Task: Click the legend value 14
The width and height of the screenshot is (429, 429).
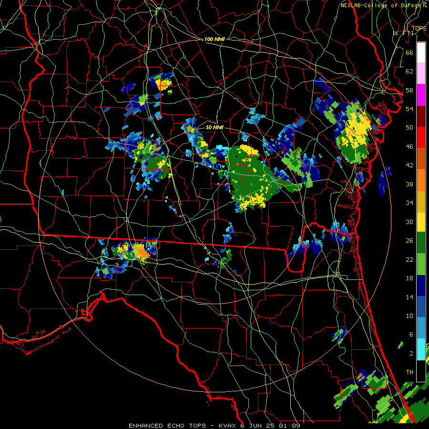Action: coord(409,297)
